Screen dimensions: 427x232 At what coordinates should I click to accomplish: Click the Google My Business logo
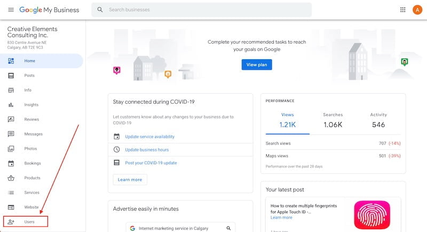pos(49,10)
